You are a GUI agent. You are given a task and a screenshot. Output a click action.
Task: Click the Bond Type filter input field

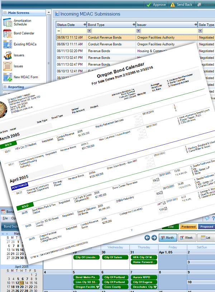tap(113, 31)
